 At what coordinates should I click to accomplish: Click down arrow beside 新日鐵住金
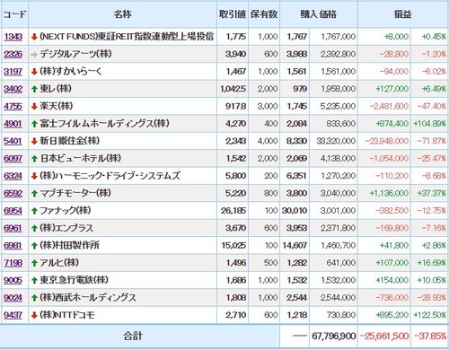[34, 141]
